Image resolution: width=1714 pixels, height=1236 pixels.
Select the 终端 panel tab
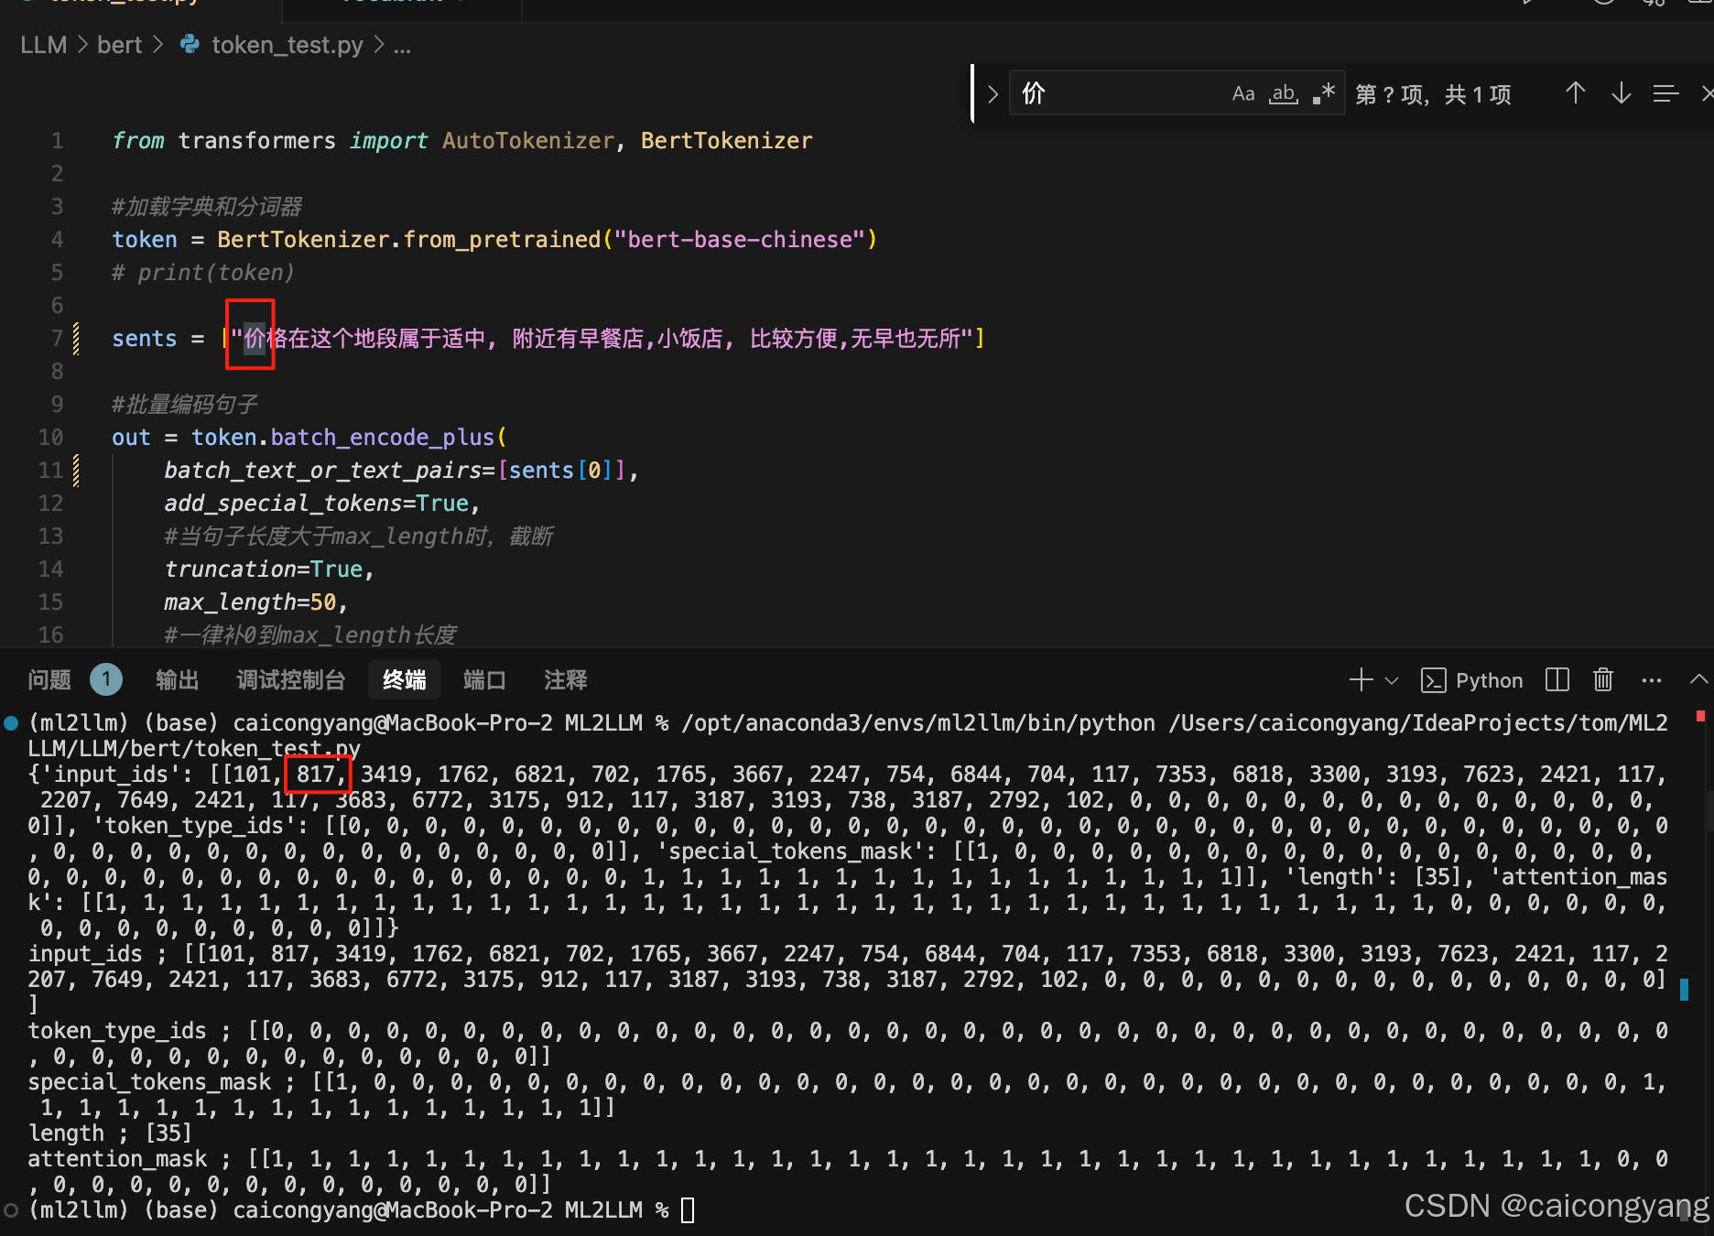point(404,679)
